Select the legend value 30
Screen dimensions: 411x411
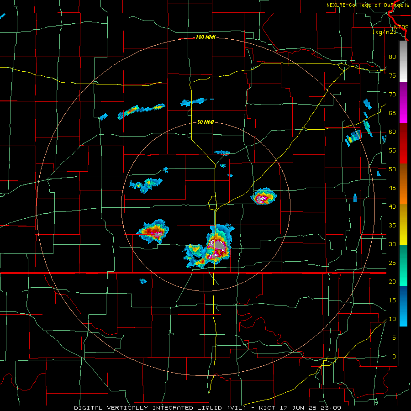pos(392,244)
